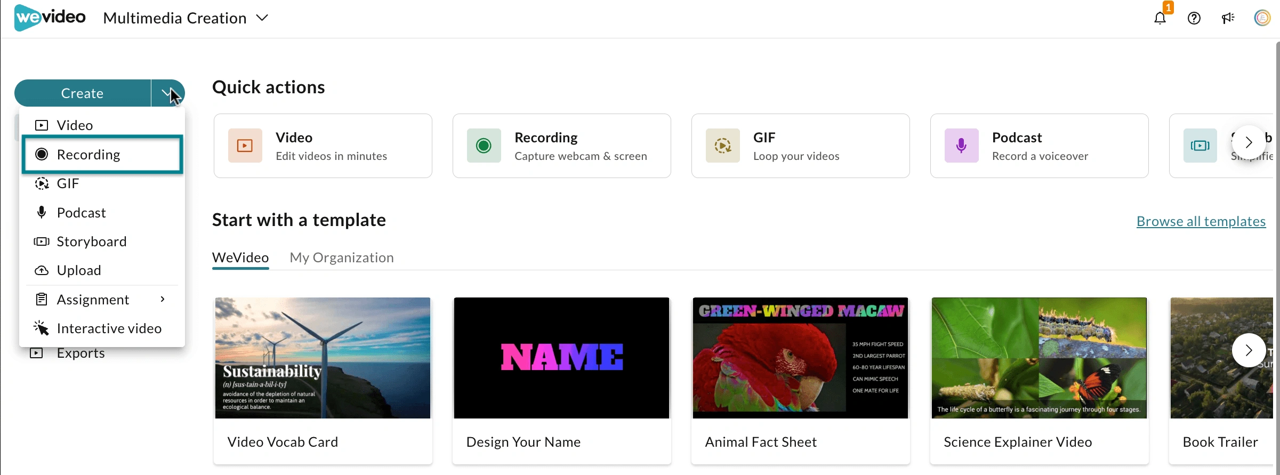Open the Animal Fact Sheet thumbnail
Screen dimensions: 1280x475
pos(800,358)
